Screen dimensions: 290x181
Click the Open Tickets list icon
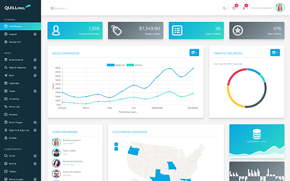click(177, 30)
